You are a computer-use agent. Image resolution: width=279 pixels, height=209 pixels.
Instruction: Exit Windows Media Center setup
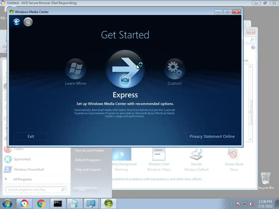(x=30, y=136)
